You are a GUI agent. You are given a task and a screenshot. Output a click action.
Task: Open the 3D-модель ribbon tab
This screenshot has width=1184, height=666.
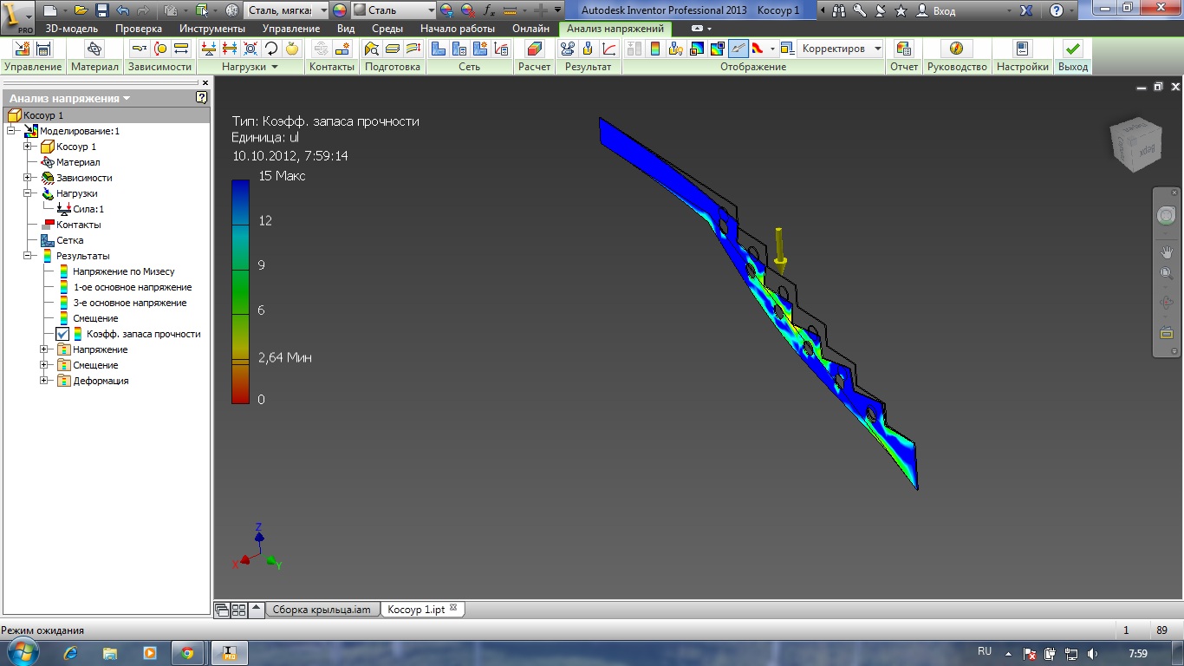point(72,29)
